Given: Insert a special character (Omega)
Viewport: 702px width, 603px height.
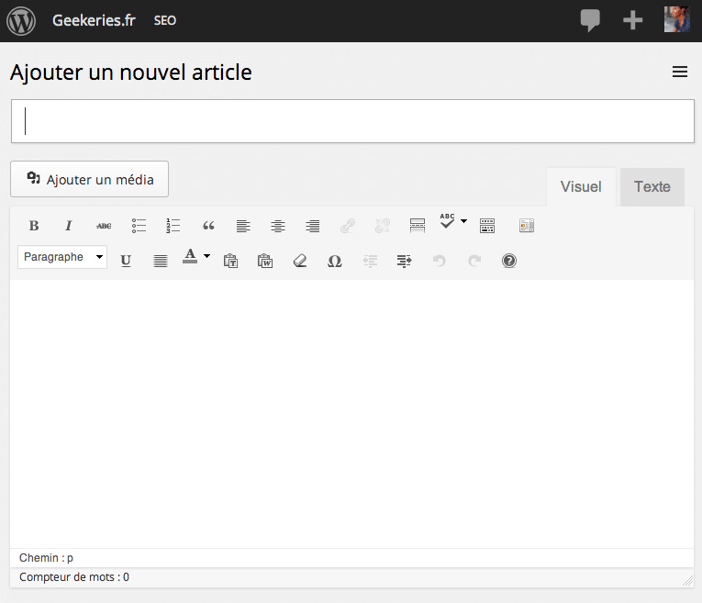Looking at the screenshot, I should pos(335,261).
